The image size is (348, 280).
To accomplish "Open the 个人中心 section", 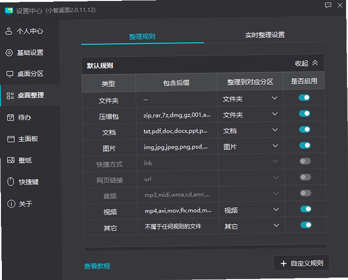I will click(x=30, y=31).
